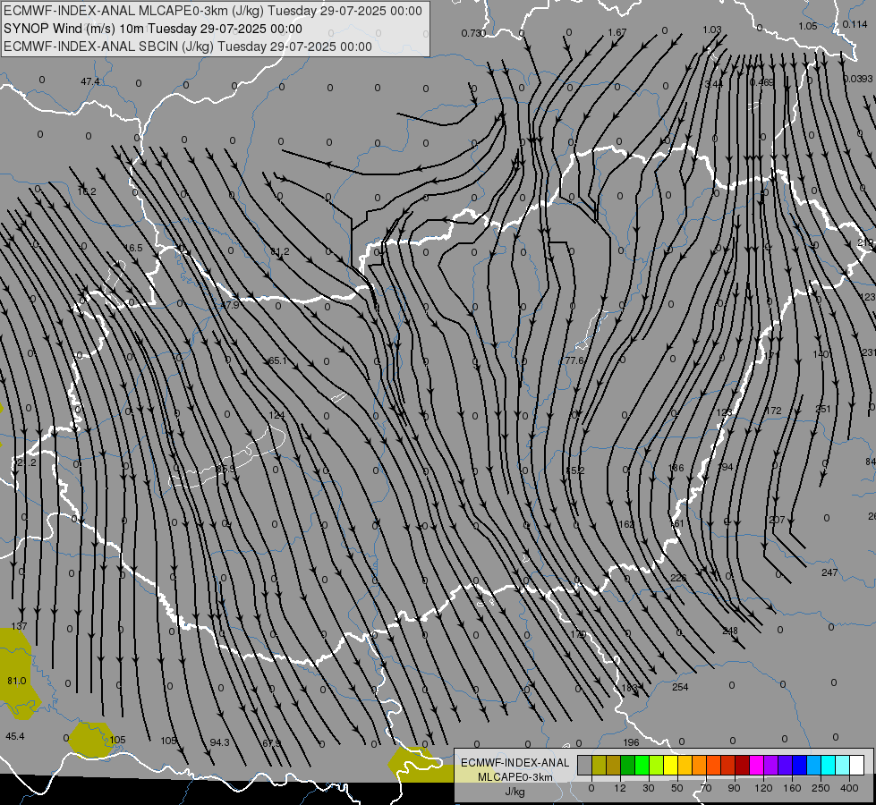Click the ECMWF-INDEX-ANAL SBCIN title line
The width and height of the screenshot is (876, 805).
pos(188,47)
